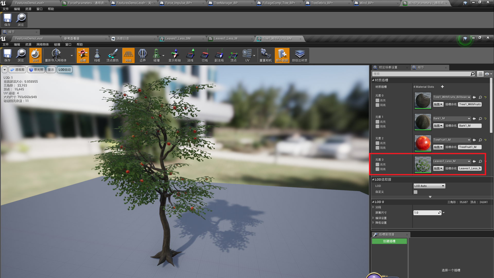The width and height of the screenshot is (494, 278).
Task: Click the 带光照 viewport mode button
Action: tap(36, 69)
